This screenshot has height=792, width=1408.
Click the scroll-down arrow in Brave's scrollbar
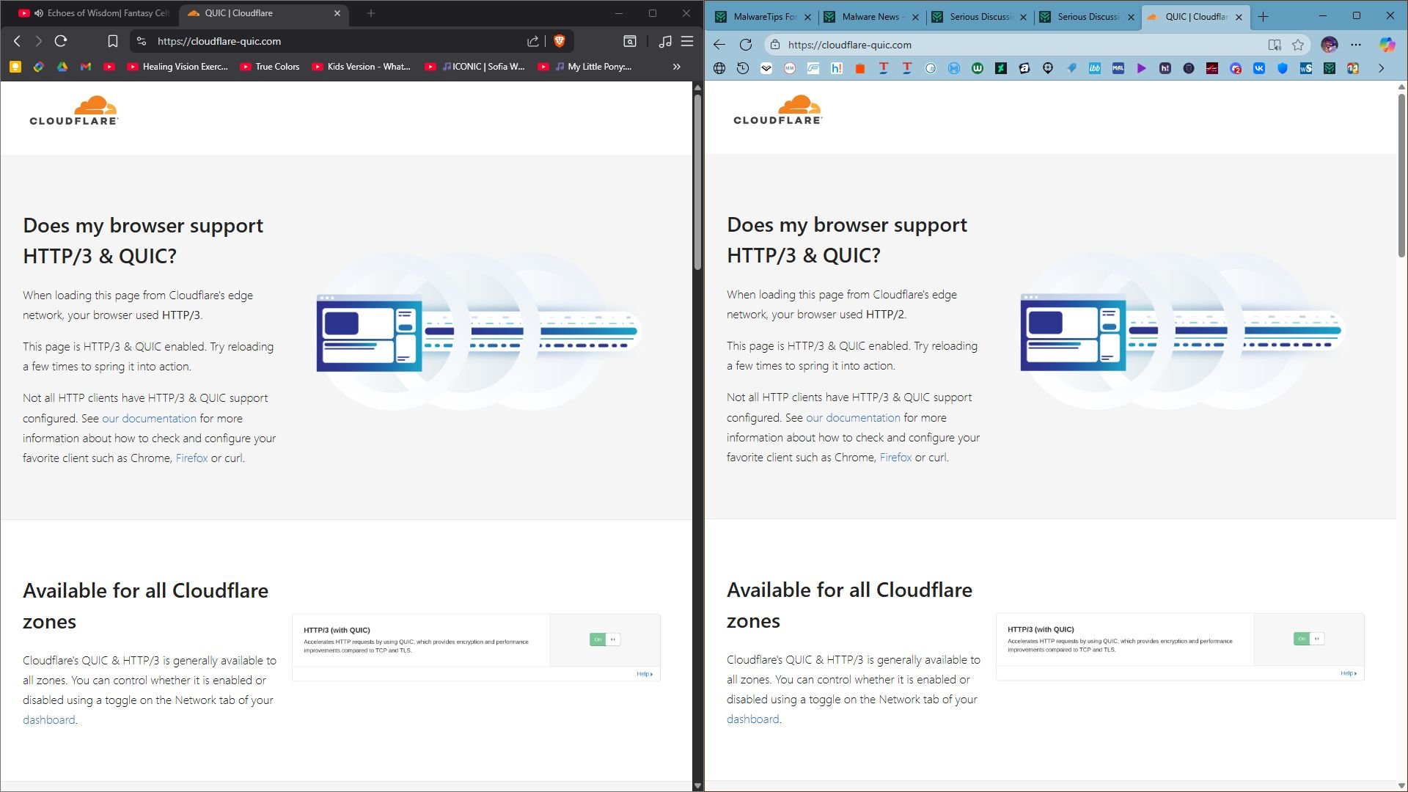(697, 785)
